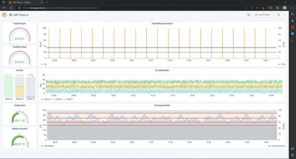Open Outlook icon in Edge sidebar

292,34
